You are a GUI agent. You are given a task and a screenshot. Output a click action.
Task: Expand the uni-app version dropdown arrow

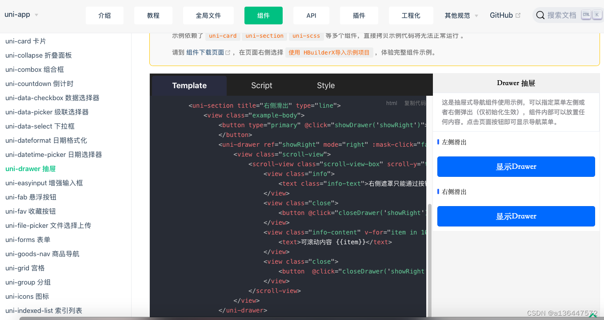pos(36,15)
